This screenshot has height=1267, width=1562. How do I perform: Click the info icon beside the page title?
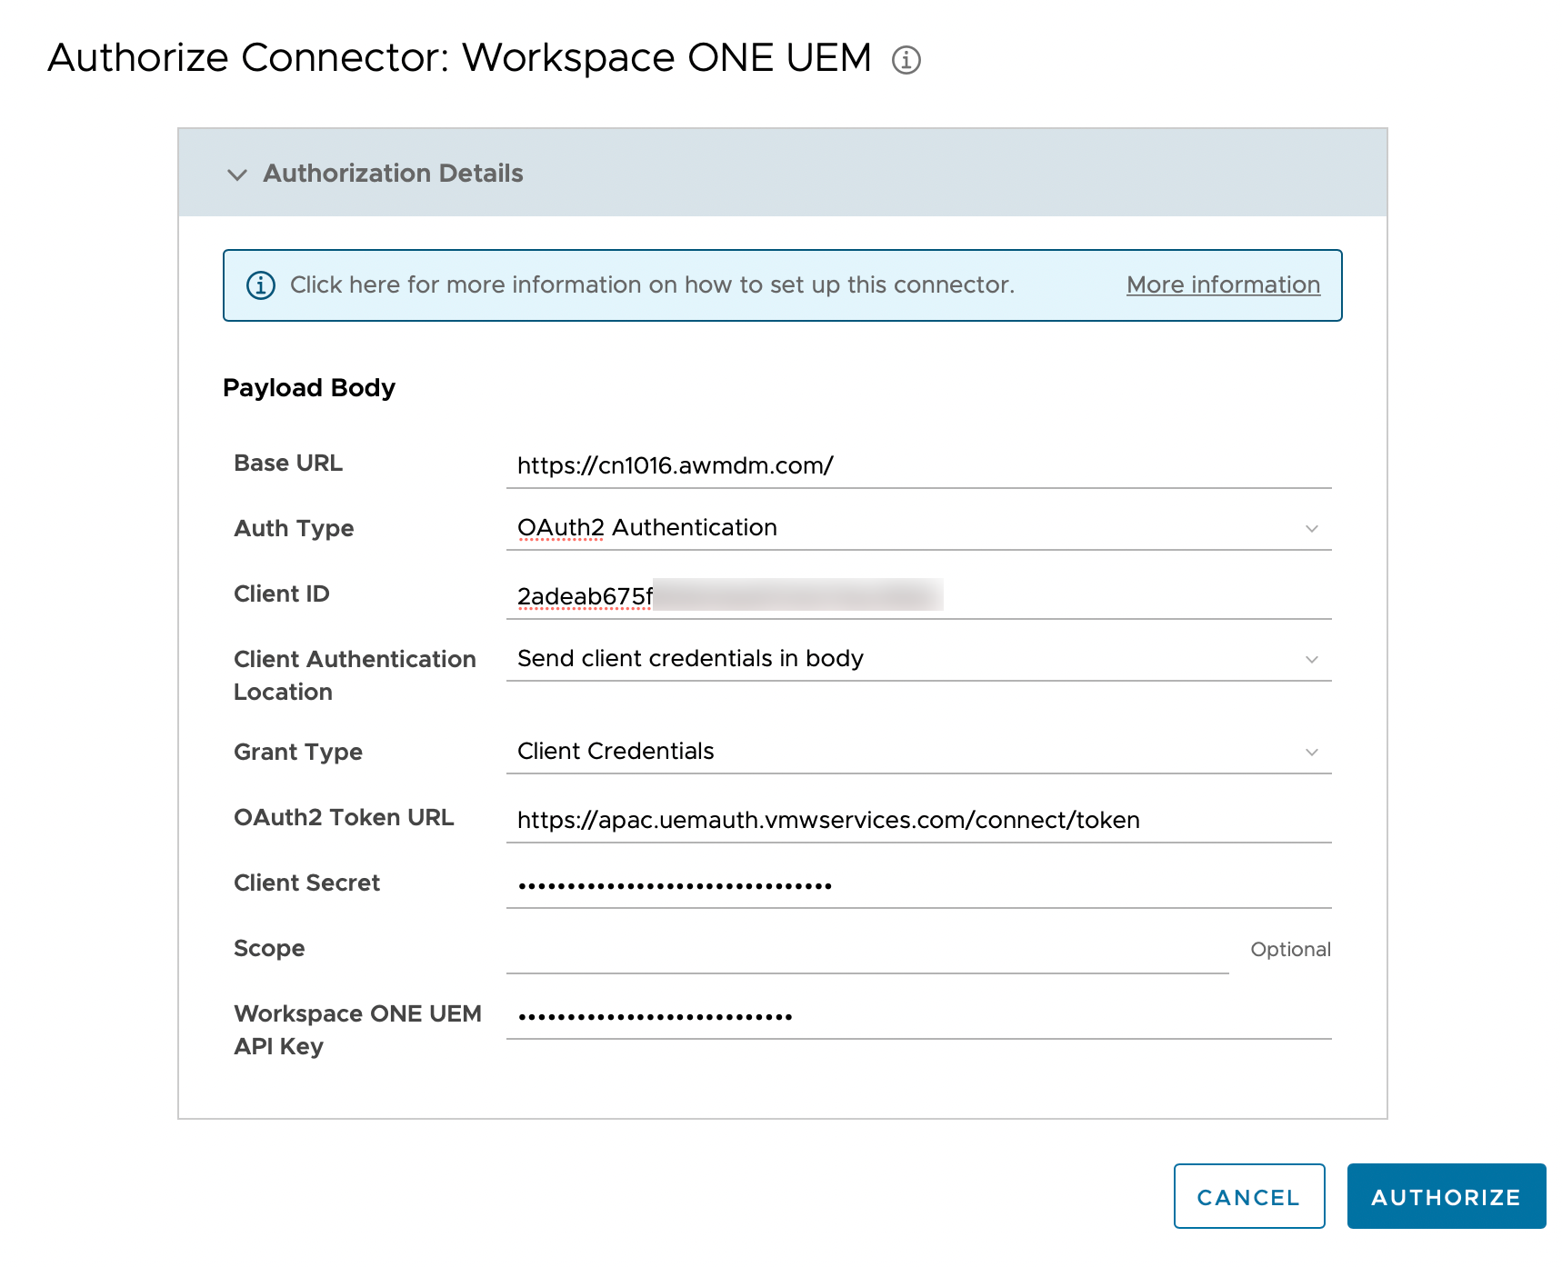coord(906,60)
